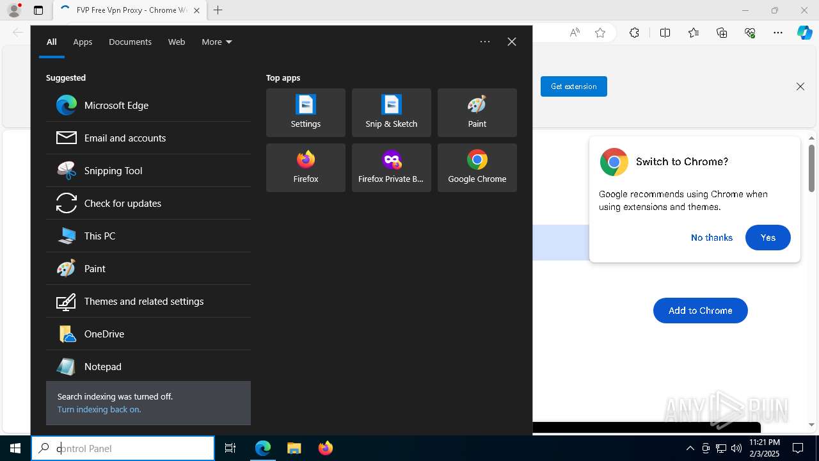Open the Copilot sidebar icon
The image size is (819, 461).
pyautogui.click(x=805, y=33)
